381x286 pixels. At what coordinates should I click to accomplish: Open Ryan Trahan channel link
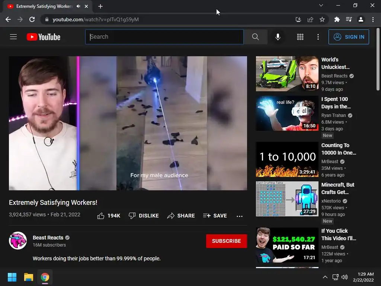tap(333, 115)
